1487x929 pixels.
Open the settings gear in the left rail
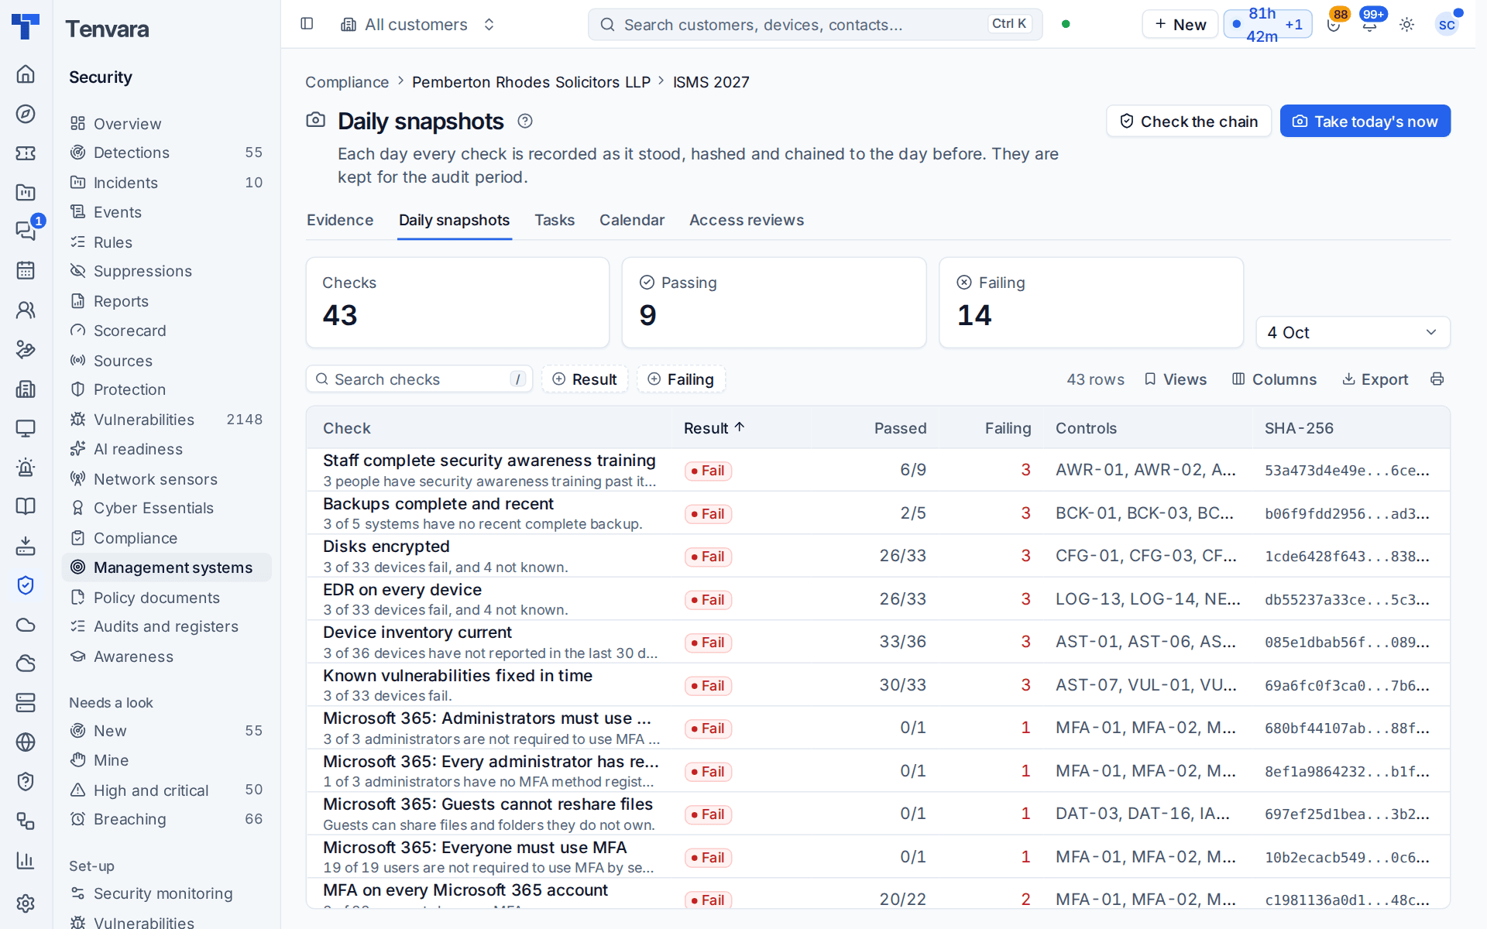[x=26, y=903]
